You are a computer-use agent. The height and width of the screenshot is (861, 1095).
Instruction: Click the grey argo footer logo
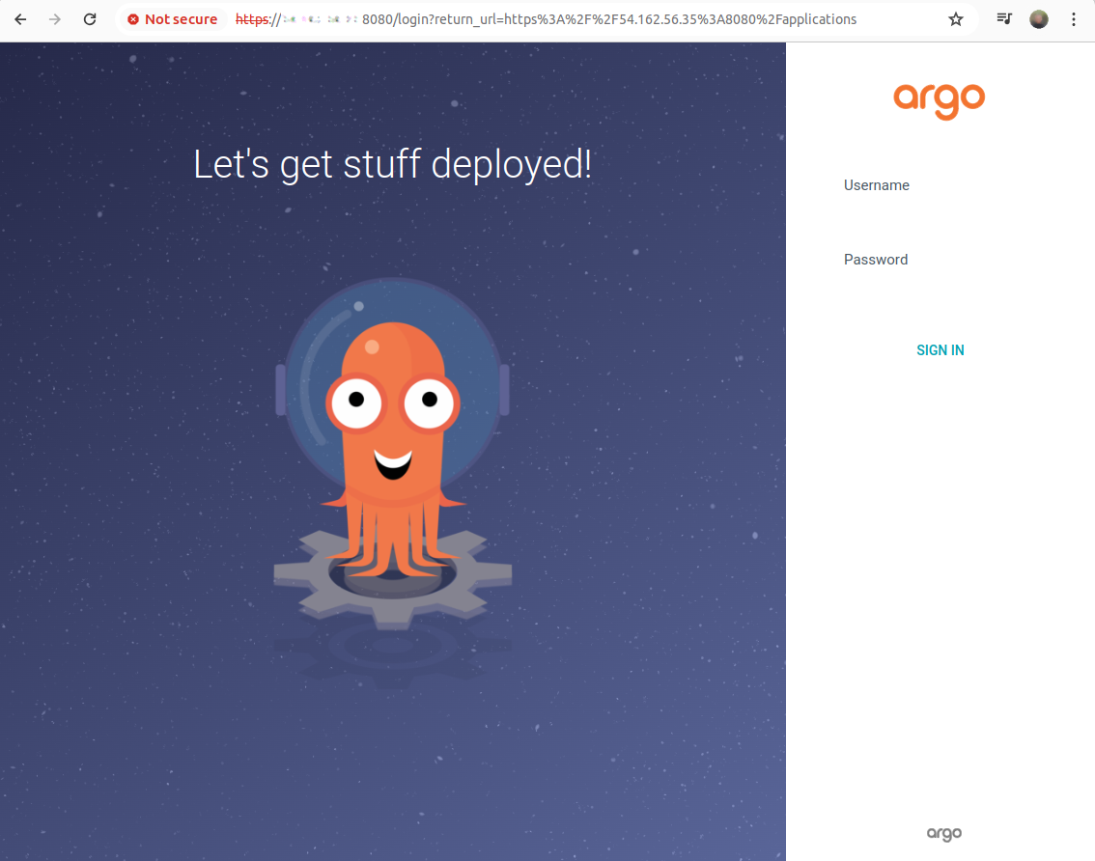click(x=944, y=833)
